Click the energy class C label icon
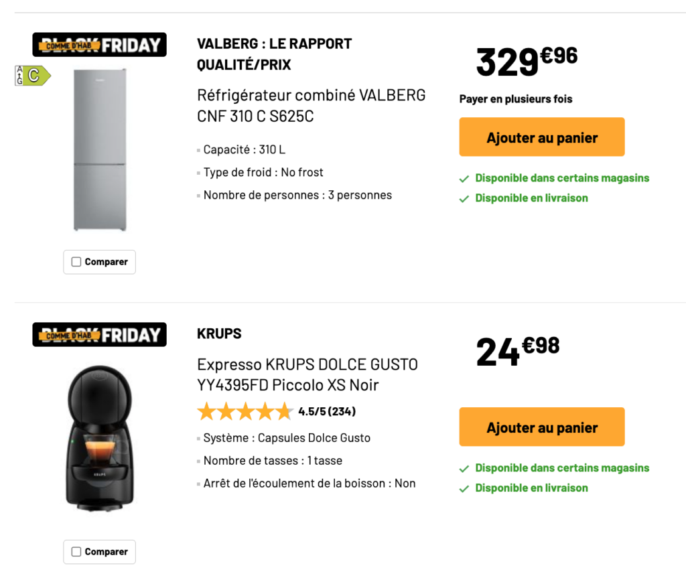The image size is (686, 582). (33, 76)
